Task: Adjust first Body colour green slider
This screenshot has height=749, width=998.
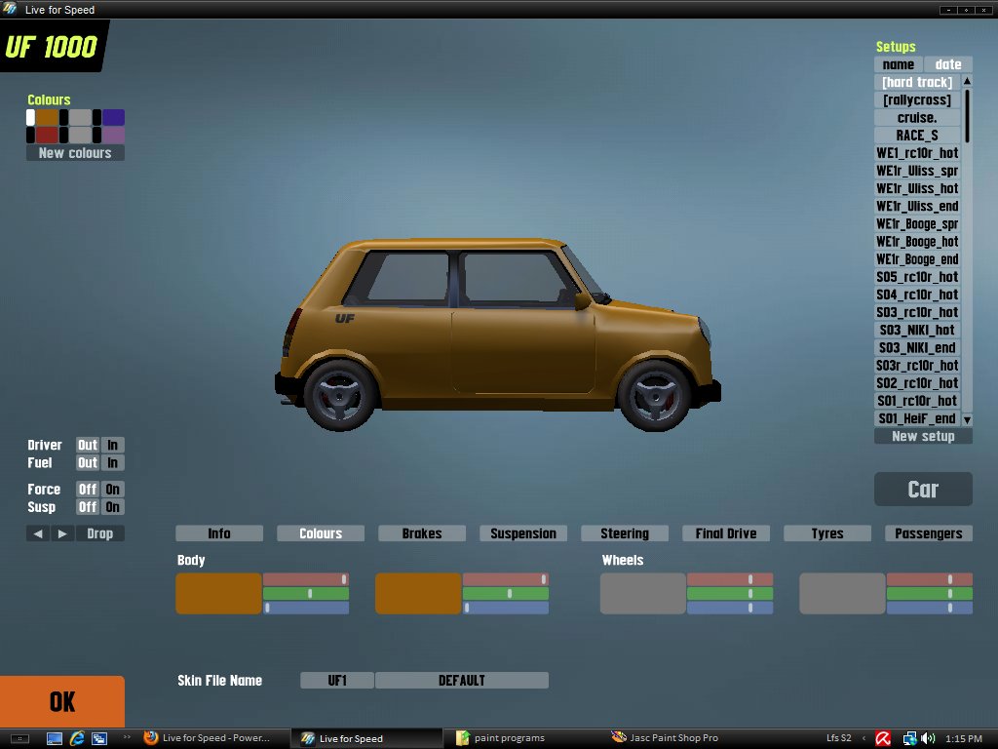Action: pyautogui.click(x=306, y=594)
